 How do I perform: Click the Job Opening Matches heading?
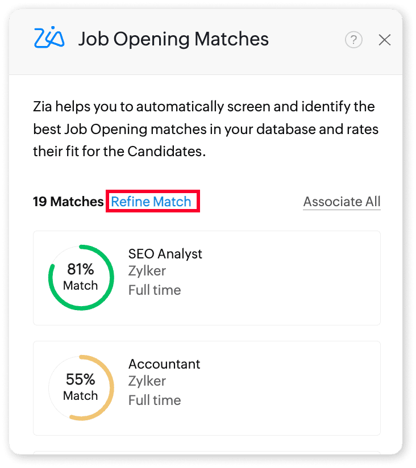[x=173, y=39]
